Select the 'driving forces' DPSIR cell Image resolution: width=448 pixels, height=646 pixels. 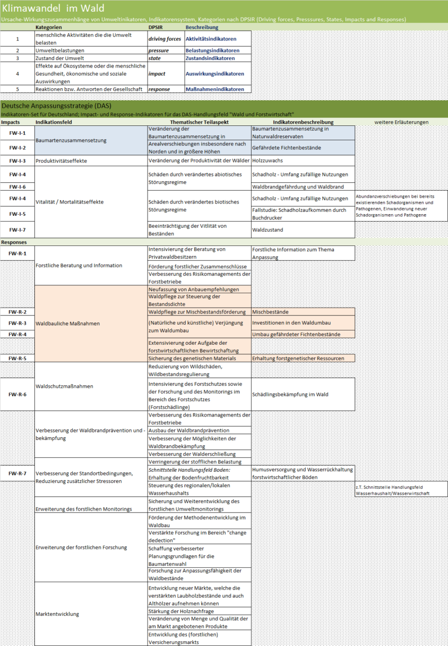click(165, 39)
